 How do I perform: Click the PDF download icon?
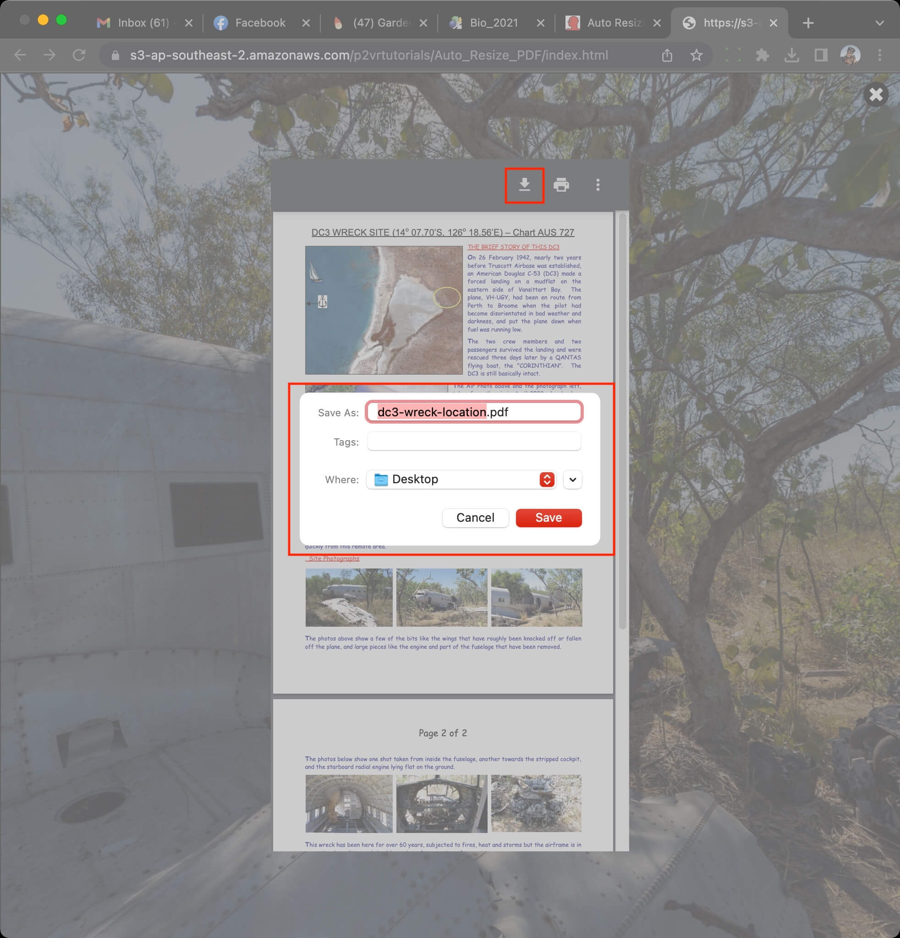tap(524, 185)
